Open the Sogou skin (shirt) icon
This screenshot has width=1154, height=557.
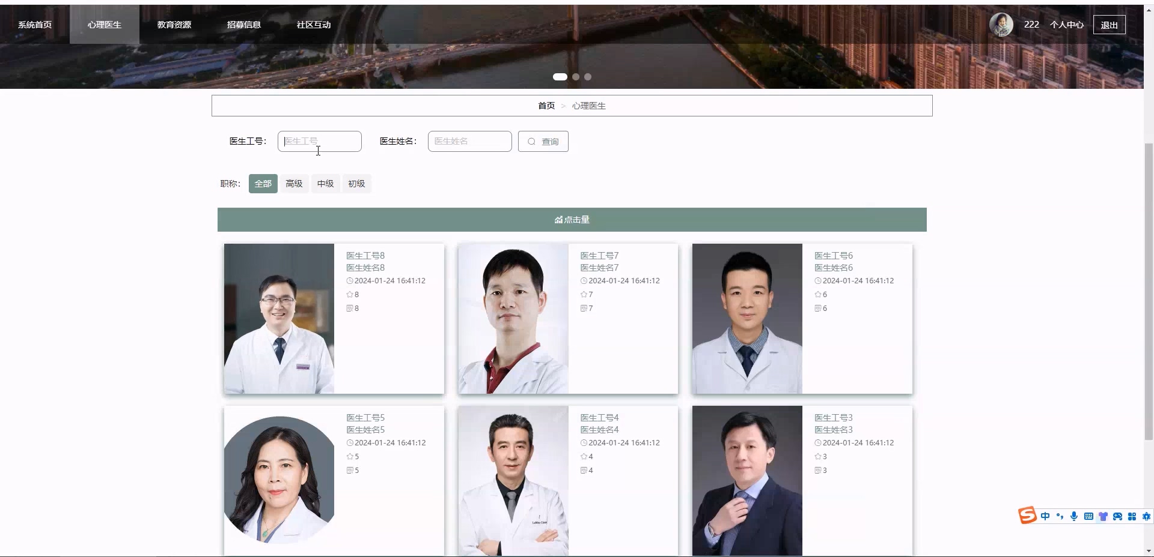point(1103,516)
